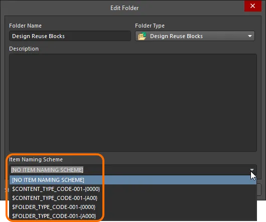Click inside the Folder Name text field
Image resolution: width=266 pixels, height=222 pixels.
[x=70, y=36]
